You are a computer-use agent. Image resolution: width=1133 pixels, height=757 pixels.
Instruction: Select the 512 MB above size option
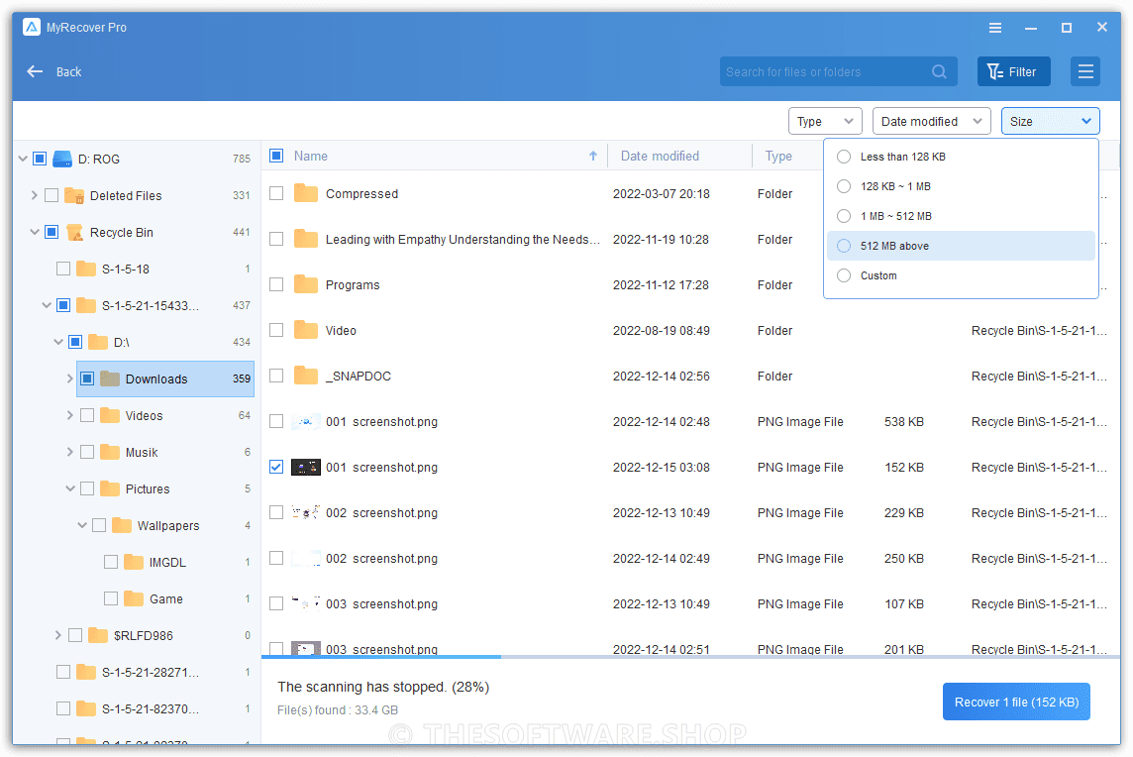pos(844,246)
